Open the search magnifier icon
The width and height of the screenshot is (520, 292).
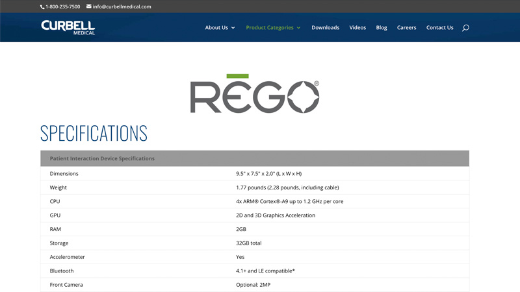(x=465, y=28)
